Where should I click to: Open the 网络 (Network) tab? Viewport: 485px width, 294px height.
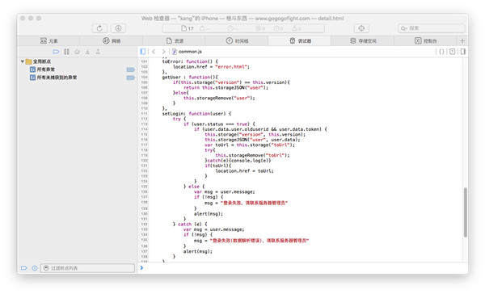tap(112, 41)
